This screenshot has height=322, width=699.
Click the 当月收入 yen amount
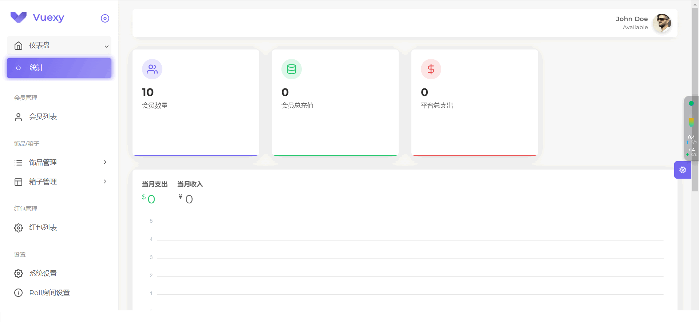(186, 199)
